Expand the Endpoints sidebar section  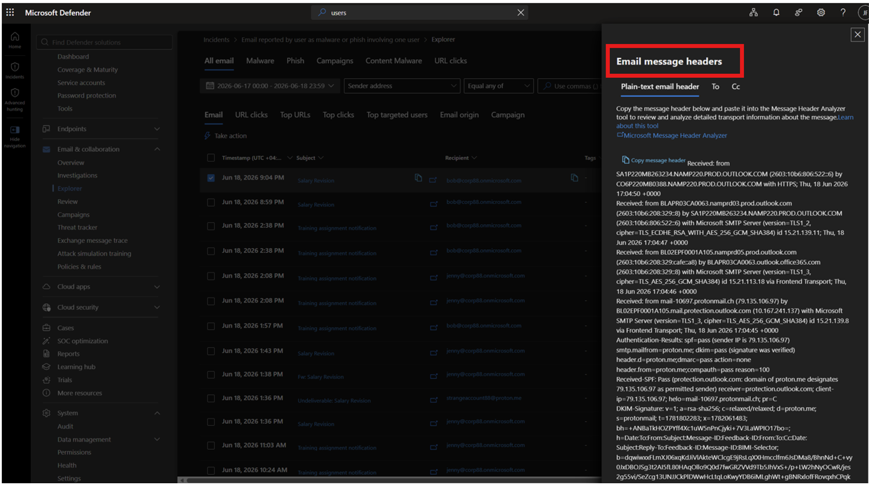pos(156,129)
